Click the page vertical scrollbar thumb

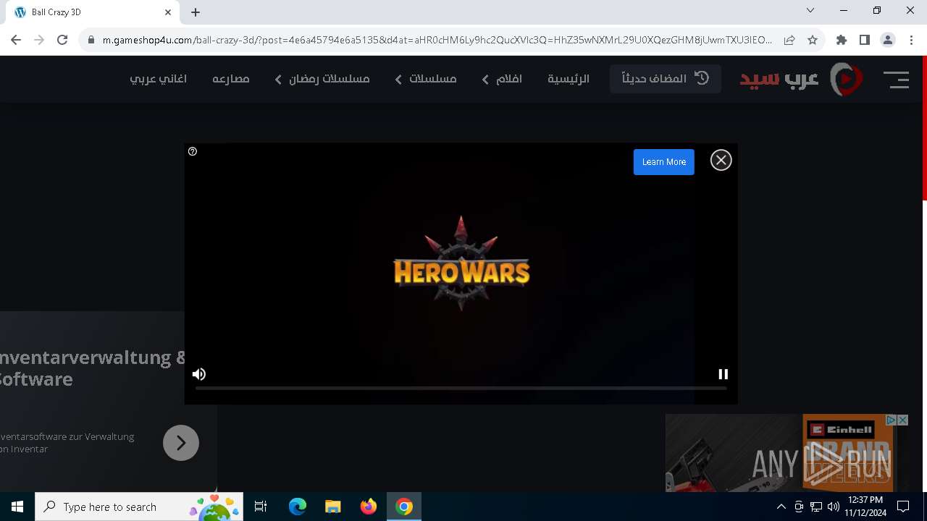click(924, 128)
